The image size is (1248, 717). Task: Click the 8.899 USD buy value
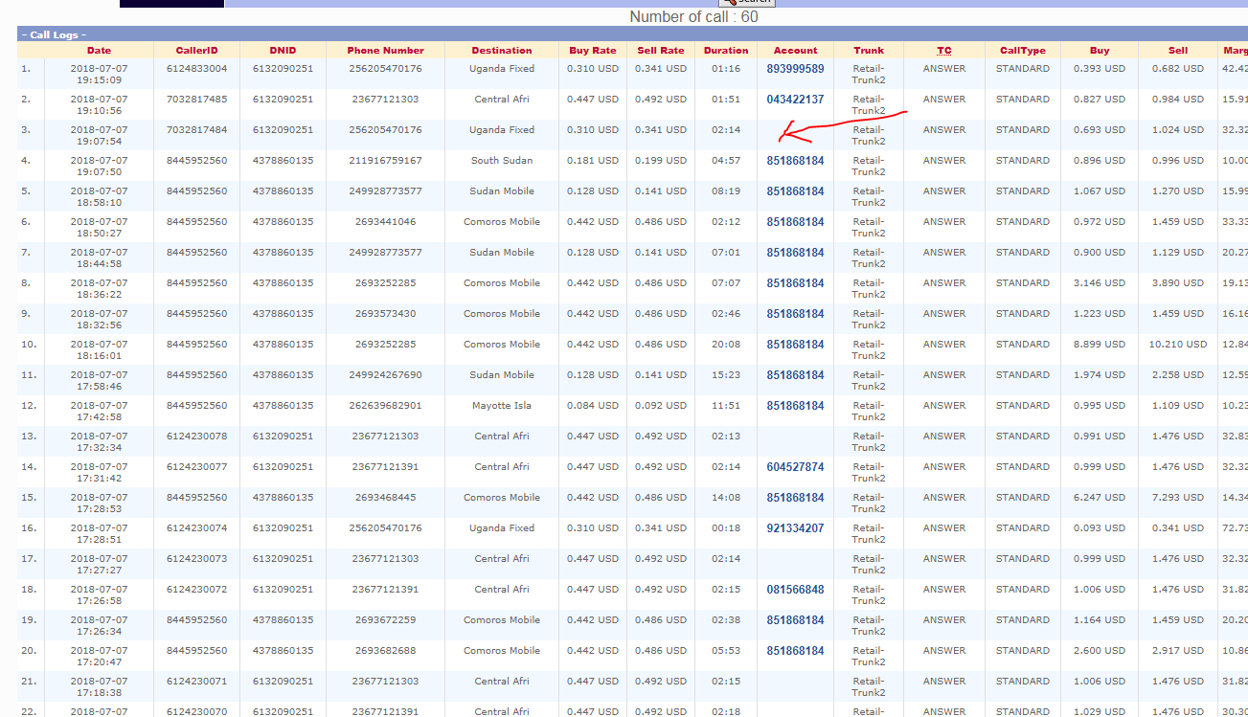pyautogui.click(x=1100, y=345)
